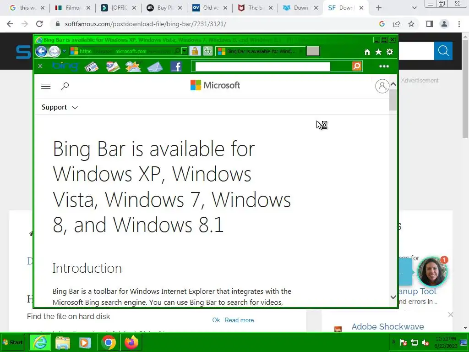Click the Microsoft account sign-in icon
This screenshot has height=352, width=469.
click(x=382, y=86)
